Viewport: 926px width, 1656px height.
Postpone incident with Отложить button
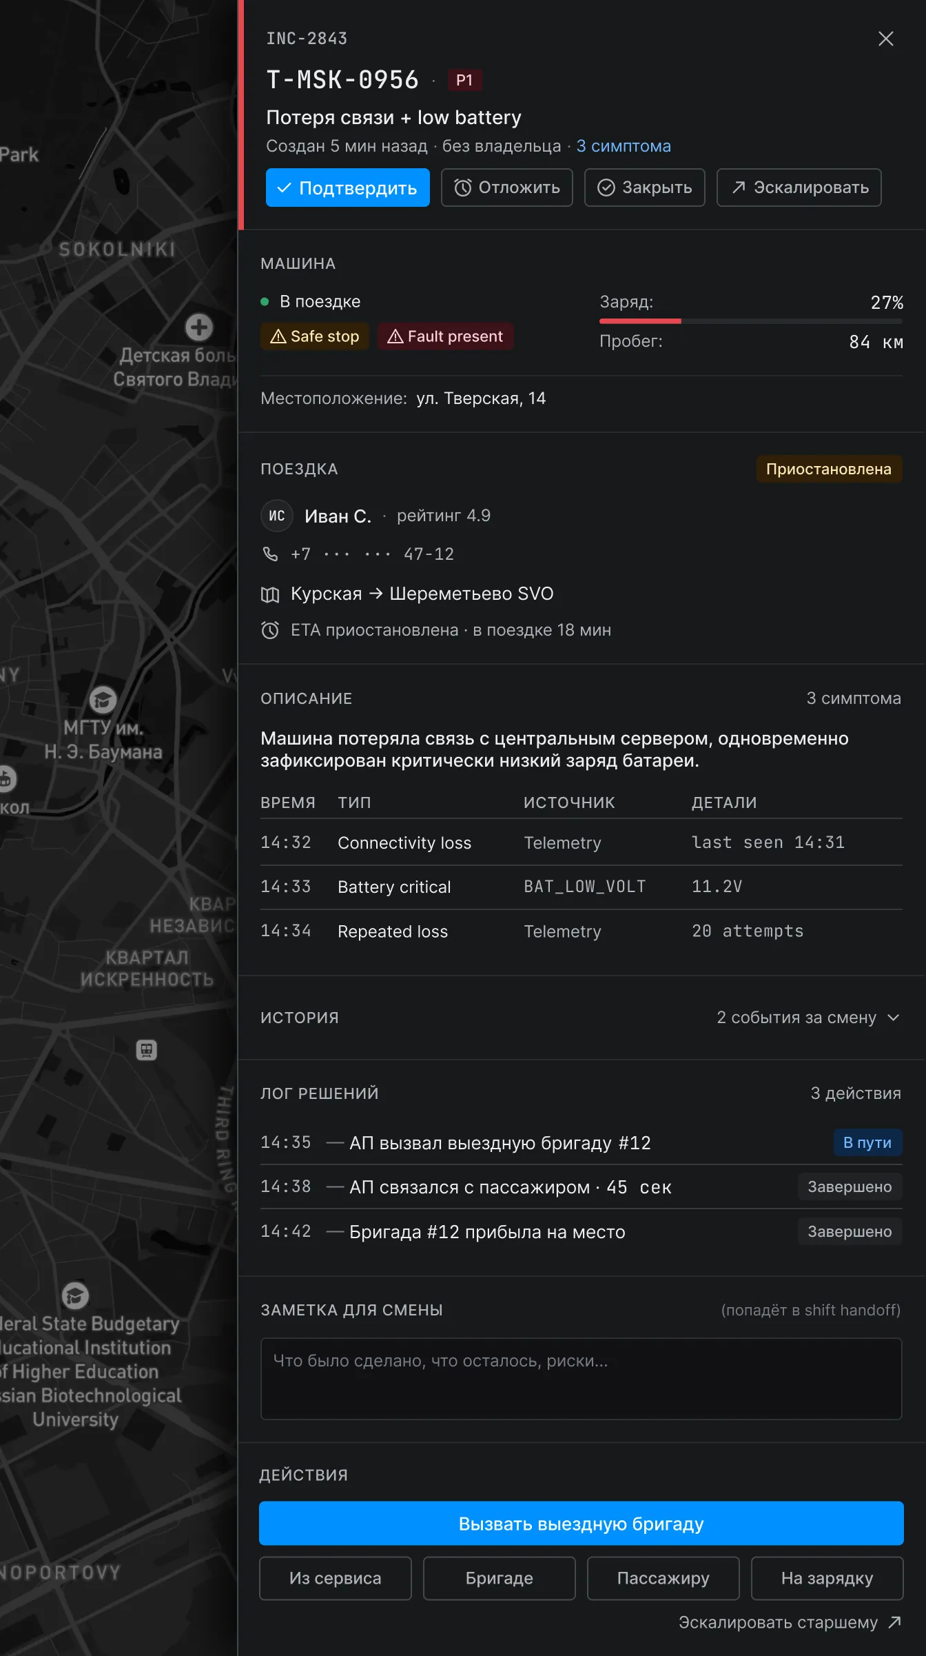tap(507, 188)
